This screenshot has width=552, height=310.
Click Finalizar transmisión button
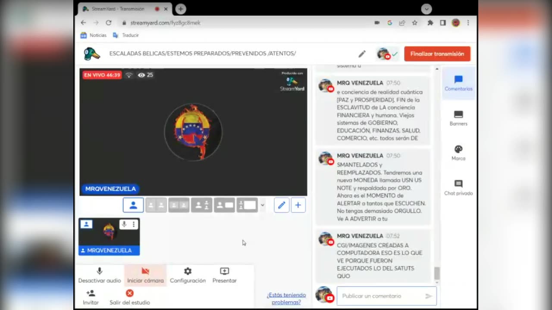pyautogui.click(x=437, y=54)
